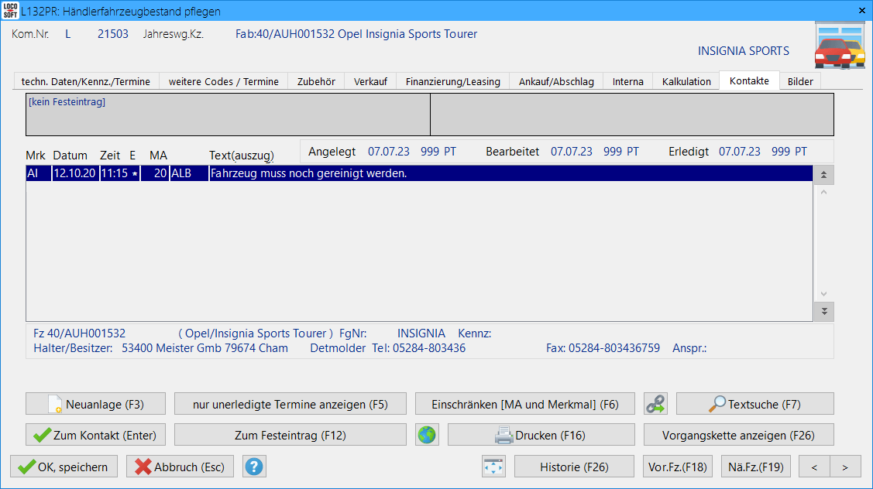The image size is (873, 489).
Task: Print using Drucken (F16) button
Action: [541, 435]
